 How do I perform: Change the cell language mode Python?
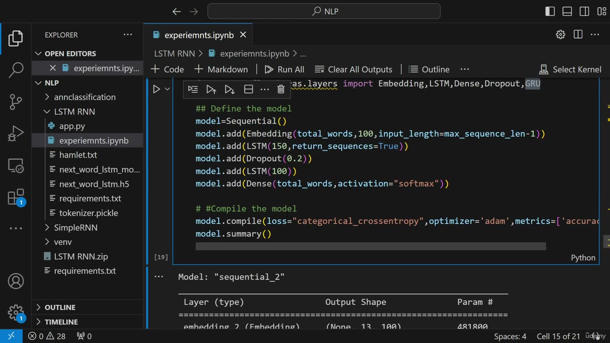point(583,258)
